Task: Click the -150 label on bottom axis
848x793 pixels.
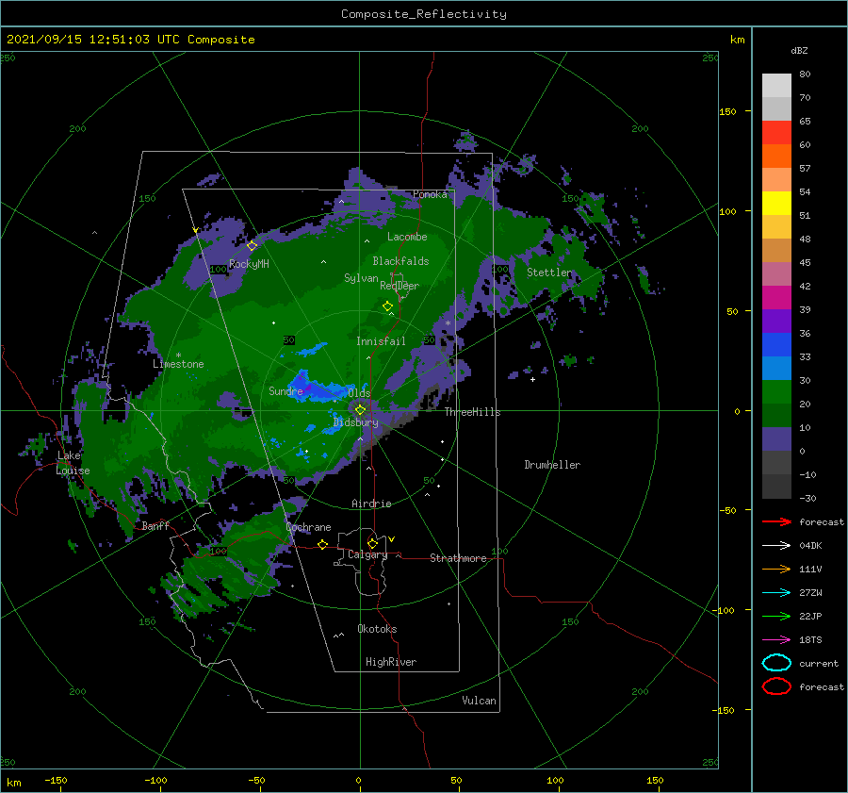Action: pos(56,780)
